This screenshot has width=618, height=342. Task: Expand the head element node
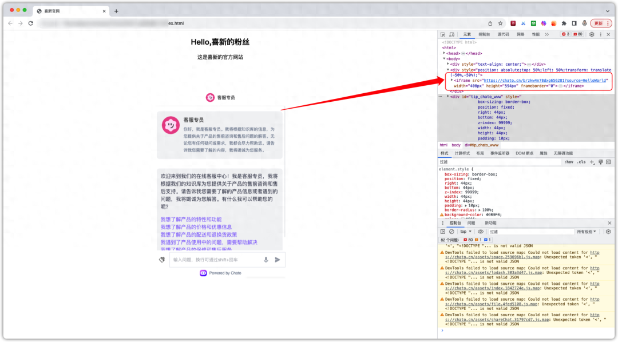click(444, 53)
